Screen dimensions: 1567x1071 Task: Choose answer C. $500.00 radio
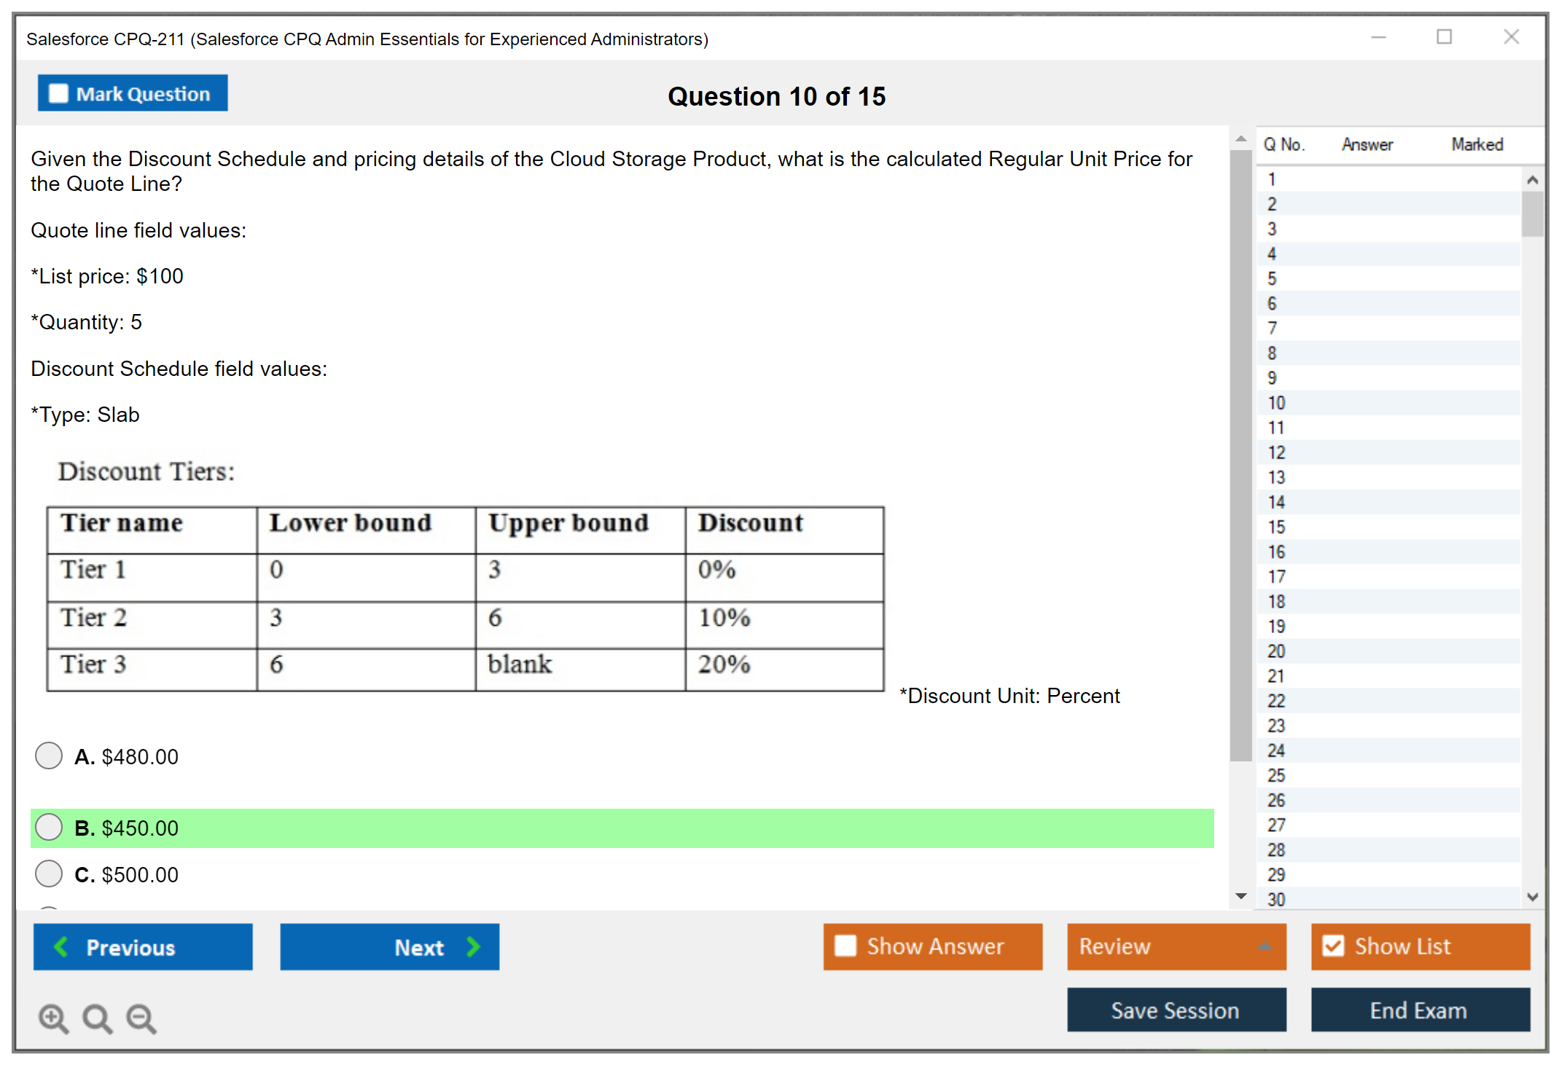49,874
